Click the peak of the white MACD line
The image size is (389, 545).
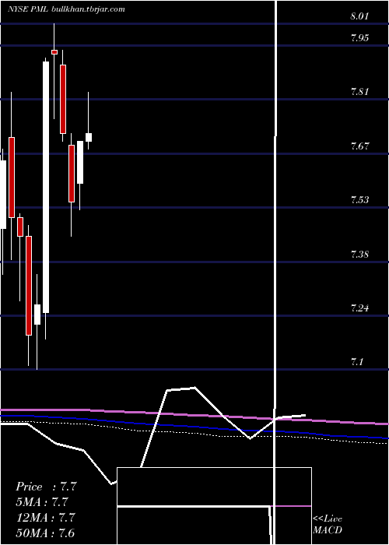click(194, 387)
